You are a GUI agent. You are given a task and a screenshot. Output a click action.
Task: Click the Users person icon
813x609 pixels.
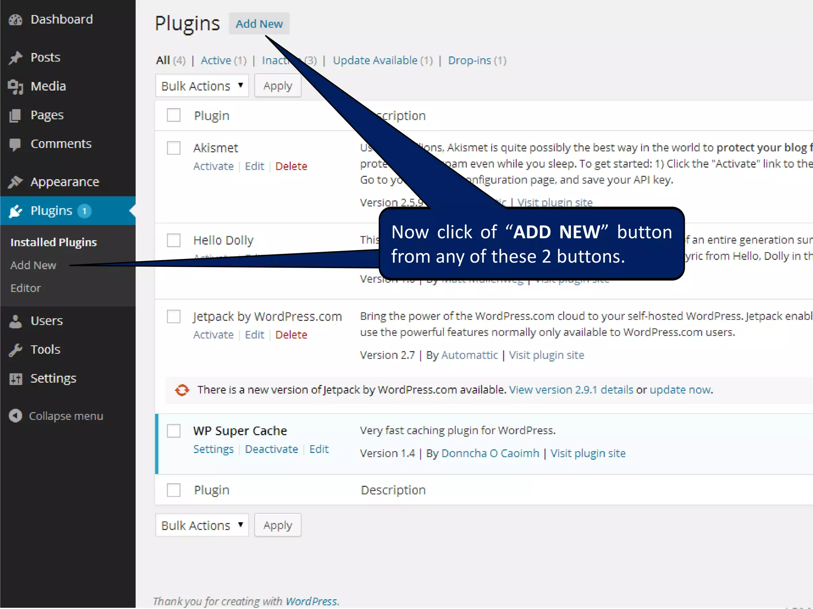tap(15, 321)
